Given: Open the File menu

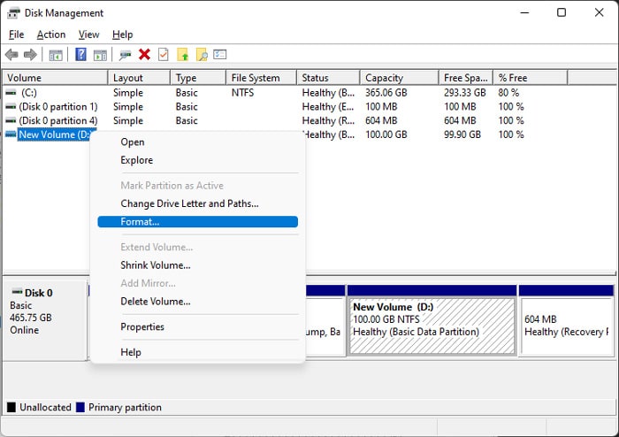Looking at the screenshot, I should 16,34.
